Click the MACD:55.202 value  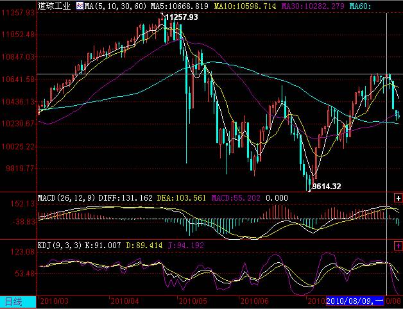coord(236,198)
